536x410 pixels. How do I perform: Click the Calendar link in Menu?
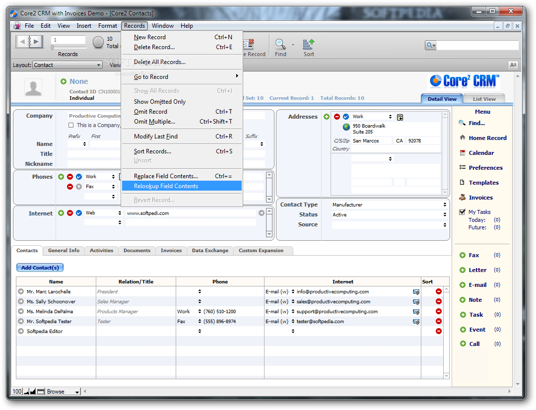(481, 153)
